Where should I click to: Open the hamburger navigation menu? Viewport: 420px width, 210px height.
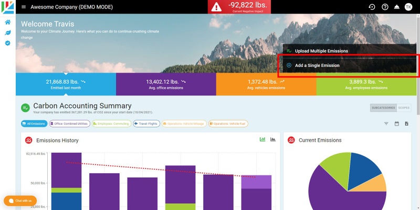point(24,7)
